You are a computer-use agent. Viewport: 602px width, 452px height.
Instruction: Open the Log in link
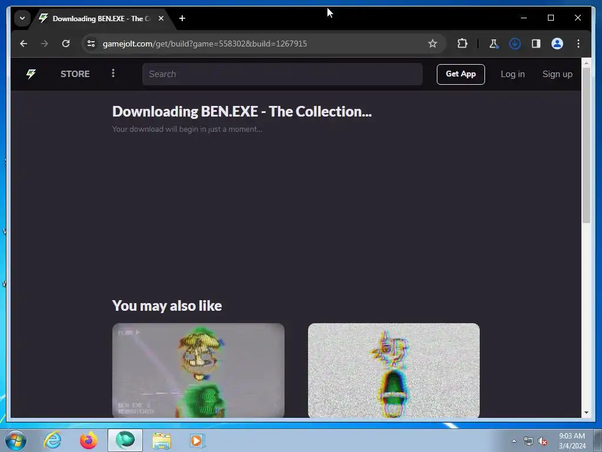tap(513, 74)
